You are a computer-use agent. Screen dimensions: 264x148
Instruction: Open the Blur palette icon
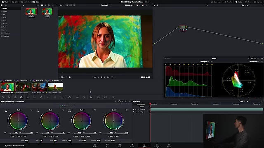[x=91, y=97]
